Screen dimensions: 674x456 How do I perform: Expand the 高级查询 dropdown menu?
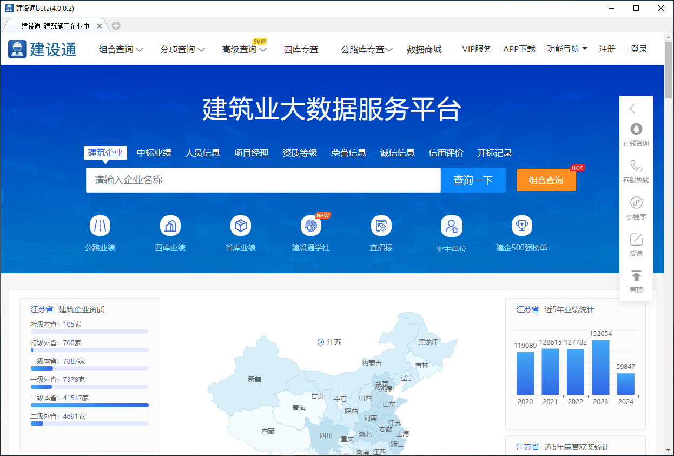point(244,49)
